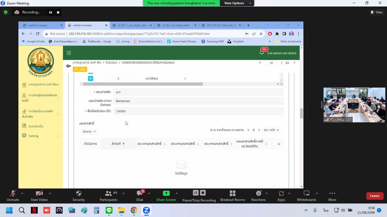Click horizontal scrollbar under the table
This screenshot has height=217, width=387.
coord(142,84)
